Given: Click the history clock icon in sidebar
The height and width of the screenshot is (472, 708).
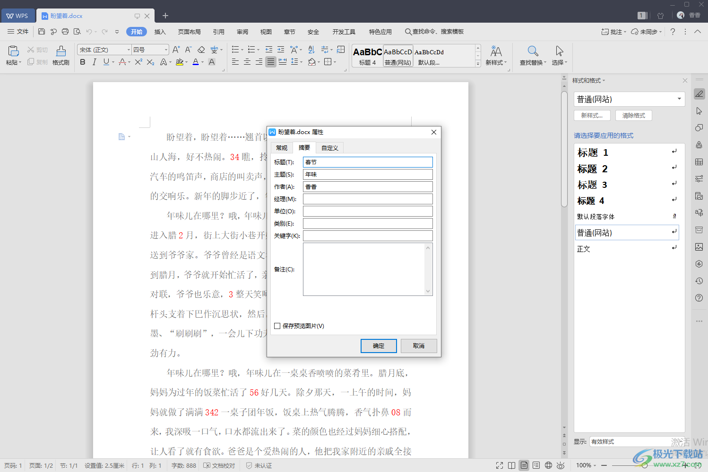Looking at the screenshot, I should click(x=699, y=281).
